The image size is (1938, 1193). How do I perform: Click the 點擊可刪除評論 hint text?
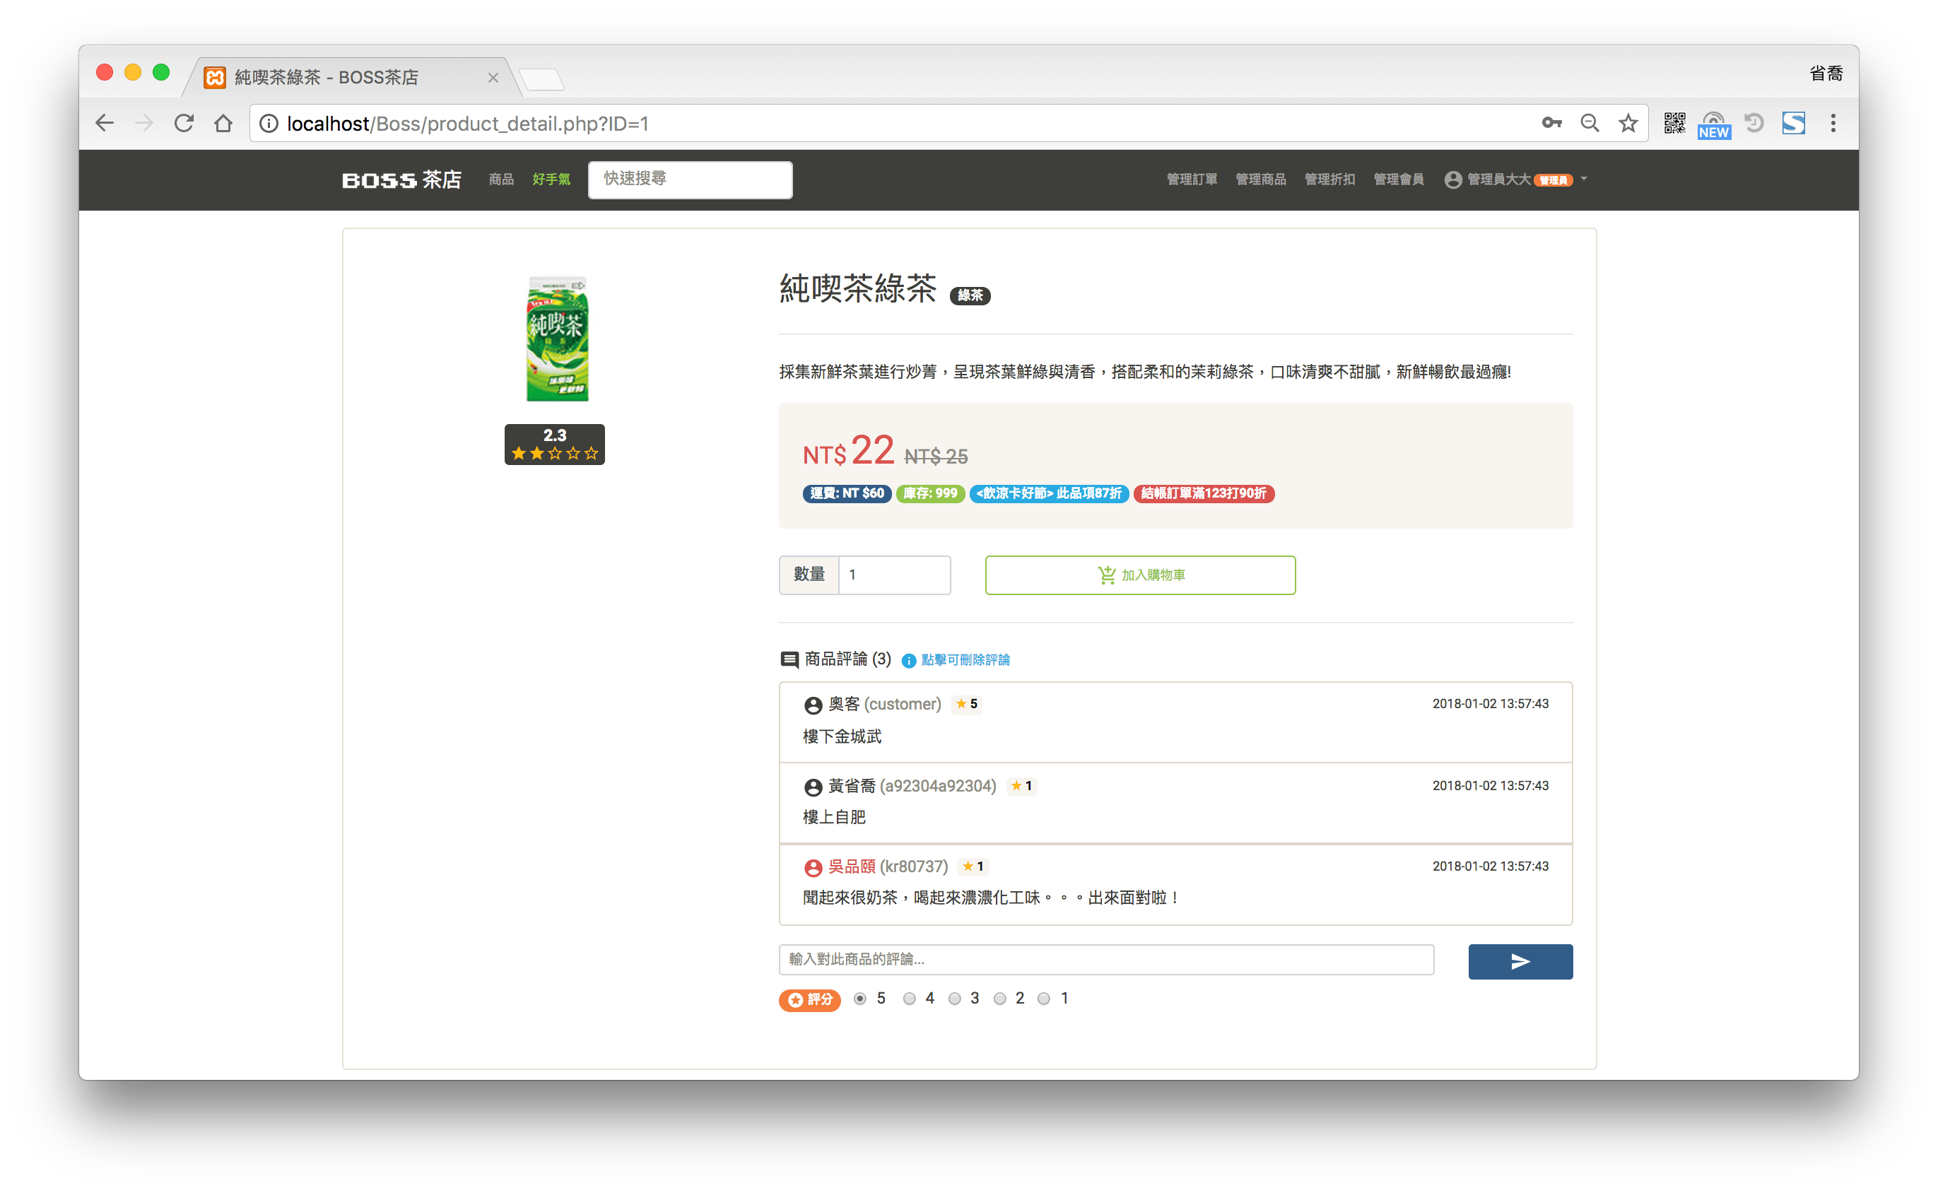click(966, 659)
